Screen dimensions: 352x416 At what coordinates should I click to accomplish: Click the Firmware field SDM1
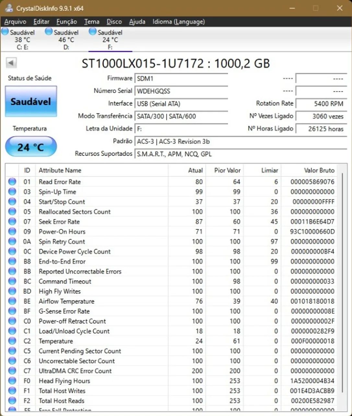tap(181, 79)
